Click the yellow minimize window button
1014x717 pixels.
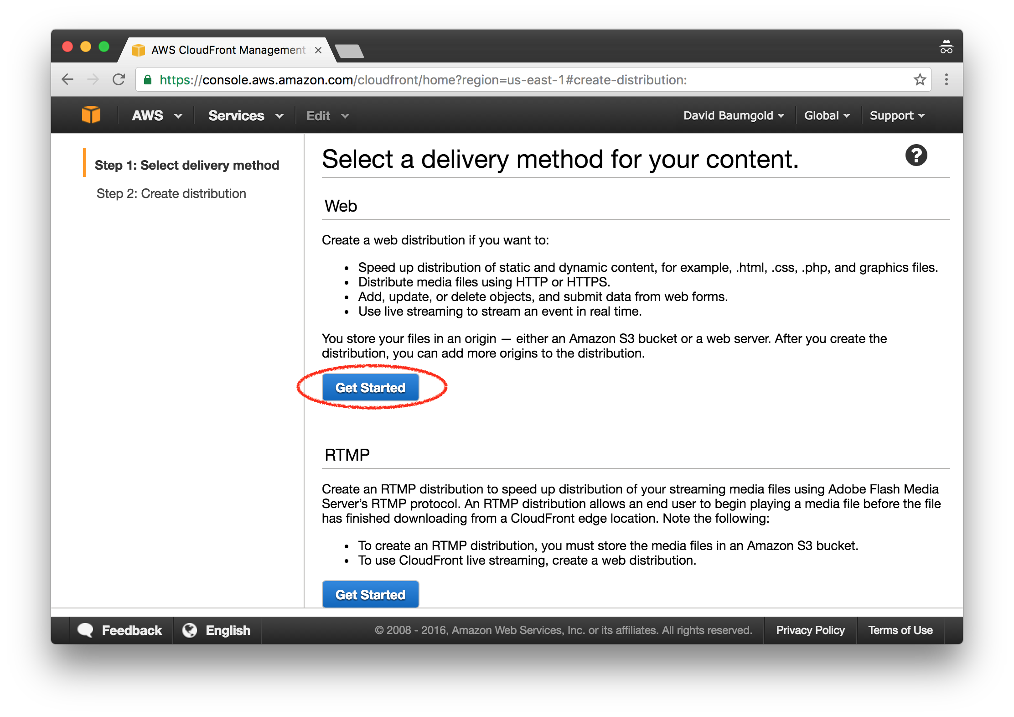86,47
